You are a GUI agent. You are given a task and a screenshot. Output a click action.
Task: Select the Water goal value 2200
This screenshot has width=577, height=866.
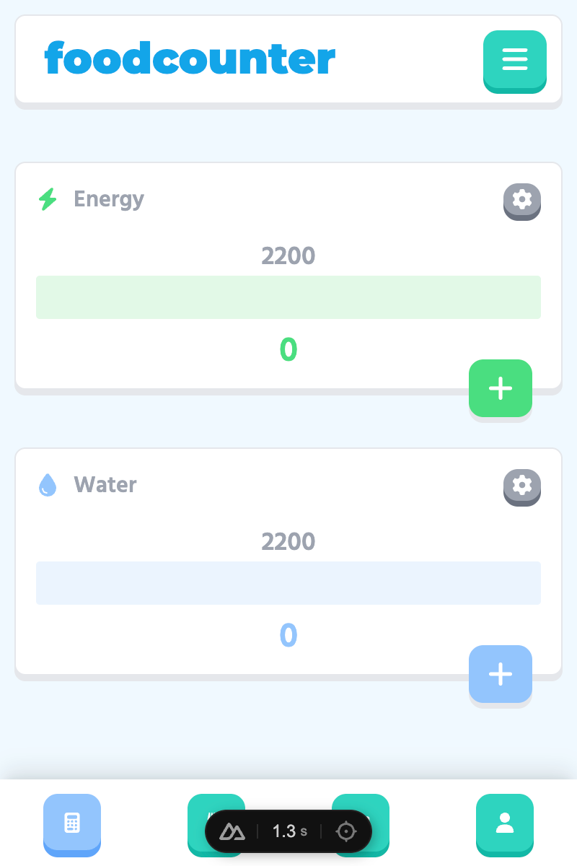288,541
